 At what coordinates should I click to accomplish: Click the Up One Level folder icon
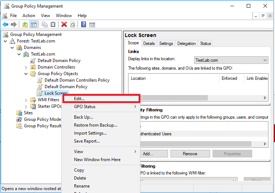[25, 24]
